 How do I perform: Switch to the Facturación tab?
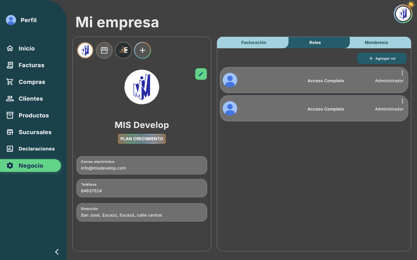tap(253, 43)
